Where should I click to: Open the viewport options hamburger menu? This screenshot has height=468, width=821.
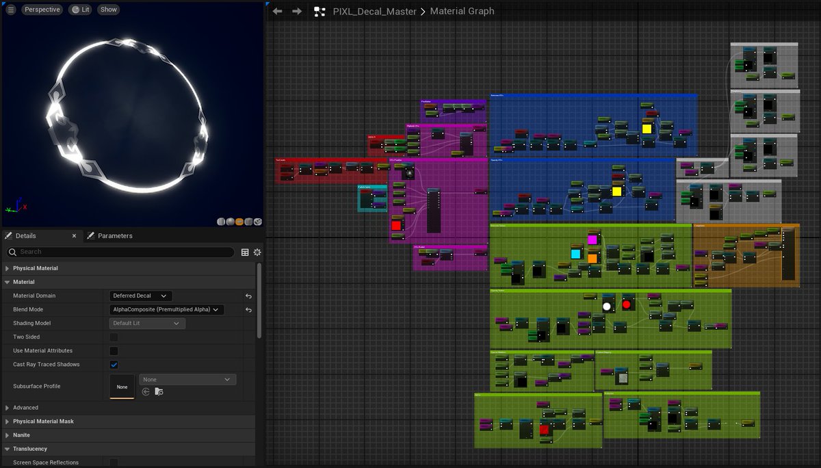(9, 10)
